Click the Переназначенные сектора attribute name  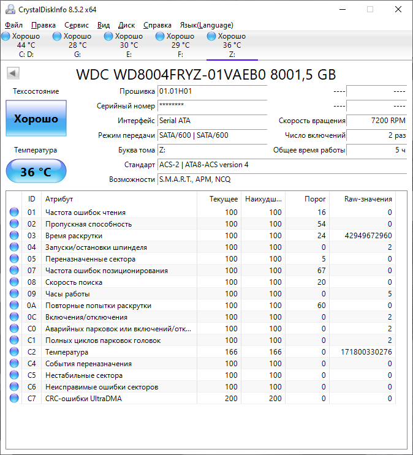click(x=90, y=259)
